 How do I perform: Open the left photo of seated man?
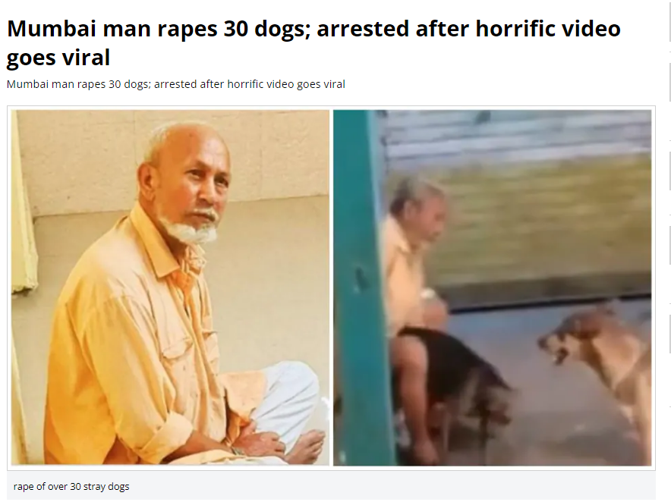(x=170, y=287)
